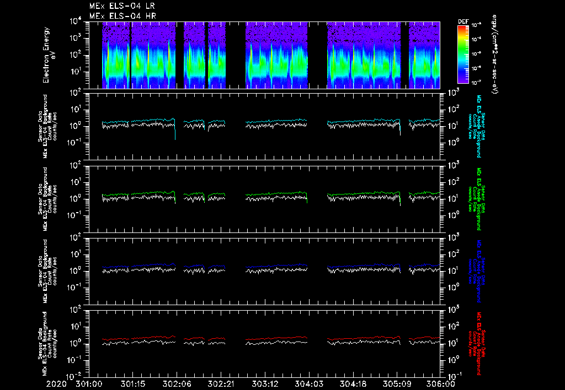This screenshot has height=390, width=565.
Task: Click the '303:12' time axis label
Action: pos(265,384)
